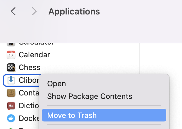Go back using the left chevron
182x129 pixels.
pos(13,11)
